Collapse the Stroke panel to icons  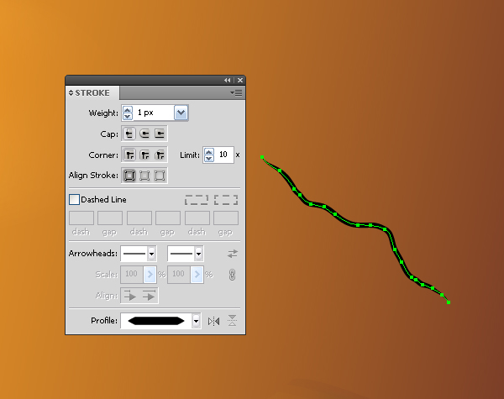point(228,80)
